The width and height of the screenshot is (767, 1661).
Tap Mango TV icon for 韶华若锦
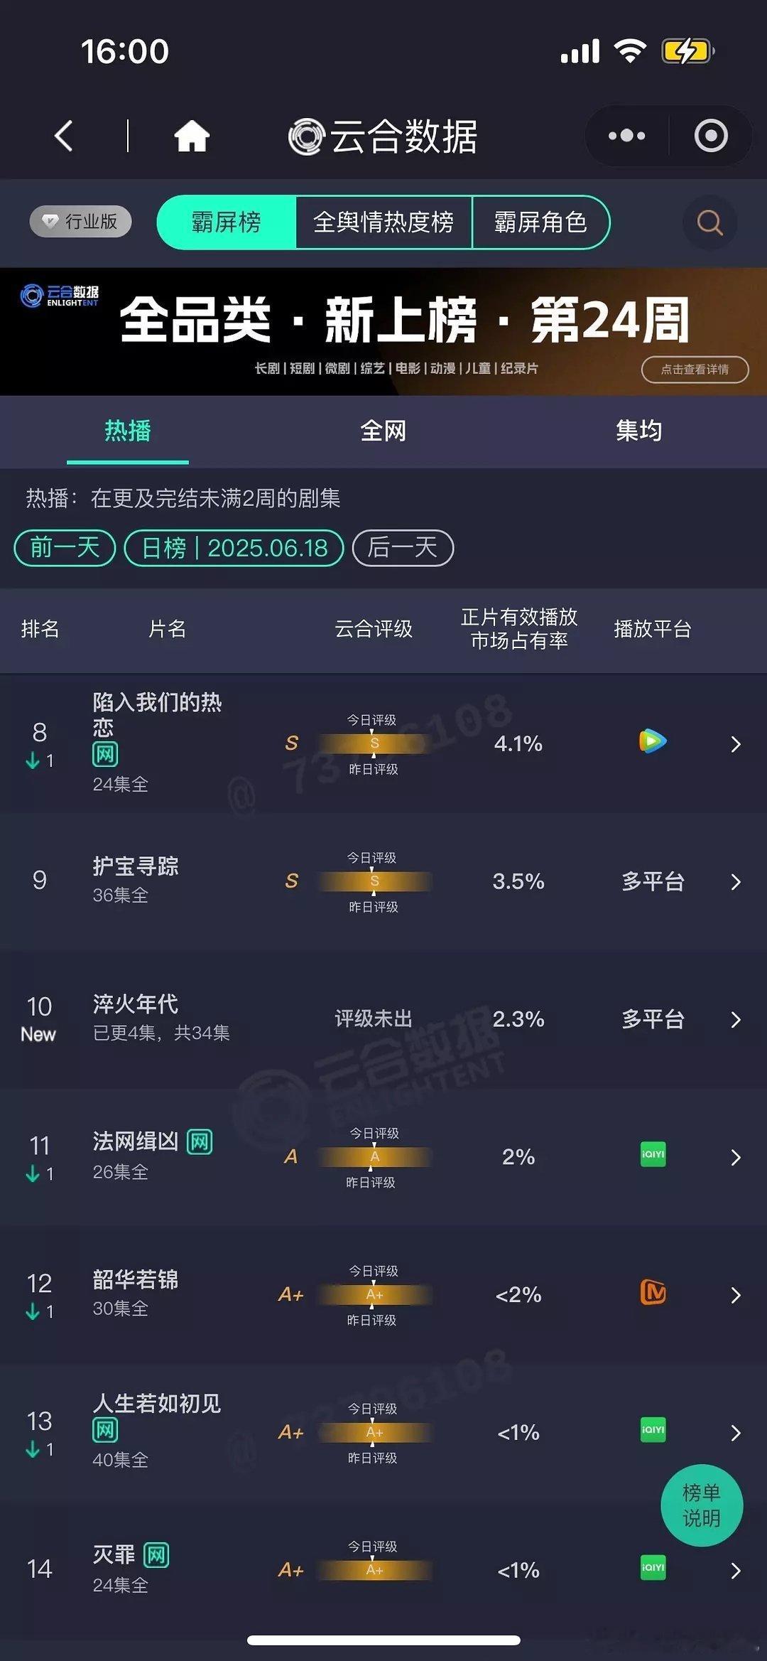pos(653,1292)
